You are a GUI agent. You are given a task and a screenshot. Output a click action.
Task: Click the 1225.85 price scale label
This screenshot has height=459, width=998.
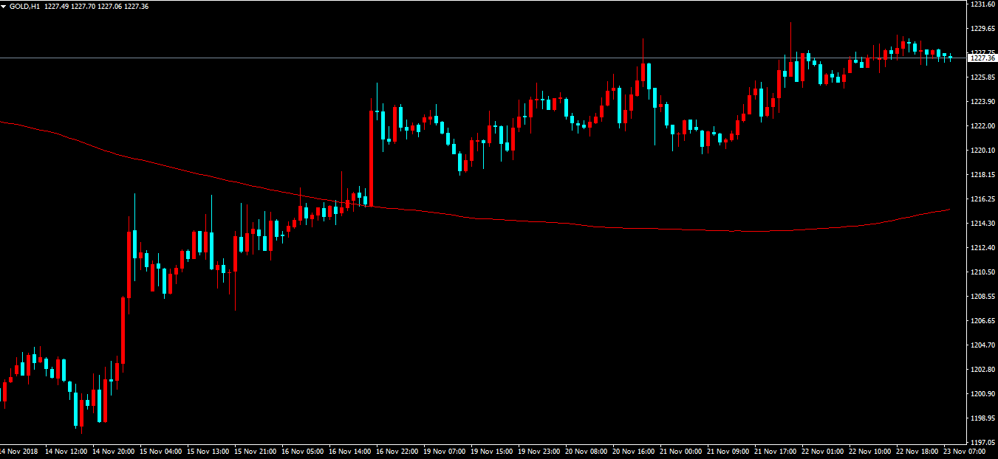coord(982,77)
